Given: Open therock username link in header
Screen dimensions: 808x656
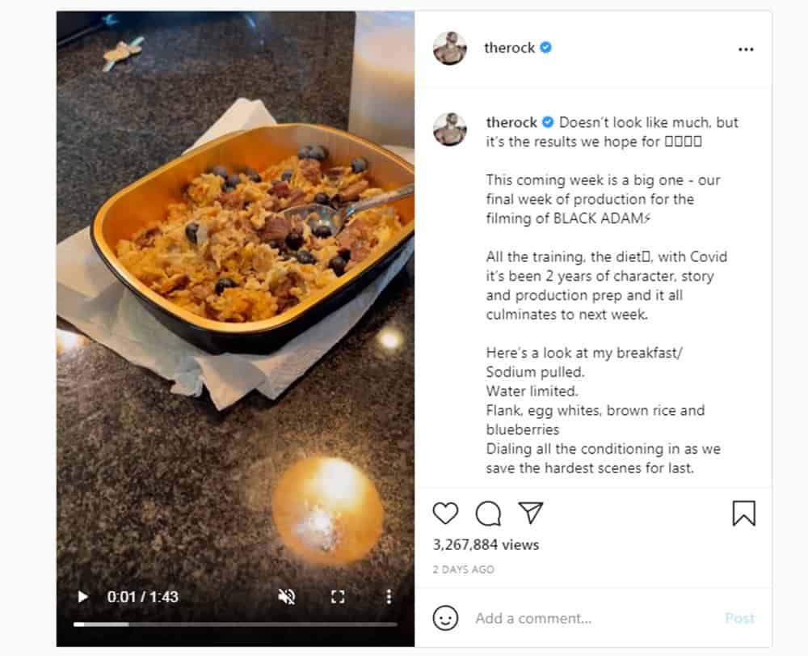Looking at the screenshot, I should (509, 48).
